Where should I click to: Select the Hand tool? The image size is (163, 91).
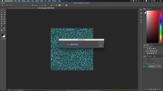[x=2, y=30]
